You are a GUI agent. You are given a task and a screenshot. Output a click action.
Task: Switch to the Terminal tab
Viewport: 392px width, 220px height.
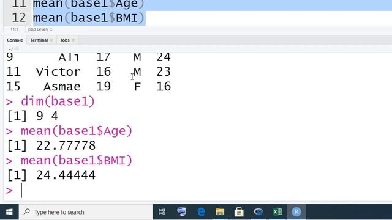pos(39,40)
